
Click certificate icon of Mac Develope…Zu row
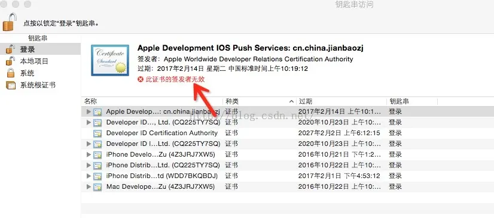(x=97, y=186)
